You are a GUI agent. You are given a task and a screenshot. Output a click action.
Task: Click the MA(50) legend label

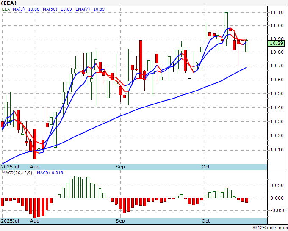(50, 9)
